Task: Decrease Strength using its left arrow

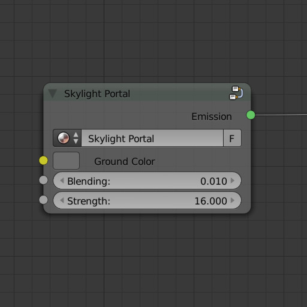Action: 62,201
